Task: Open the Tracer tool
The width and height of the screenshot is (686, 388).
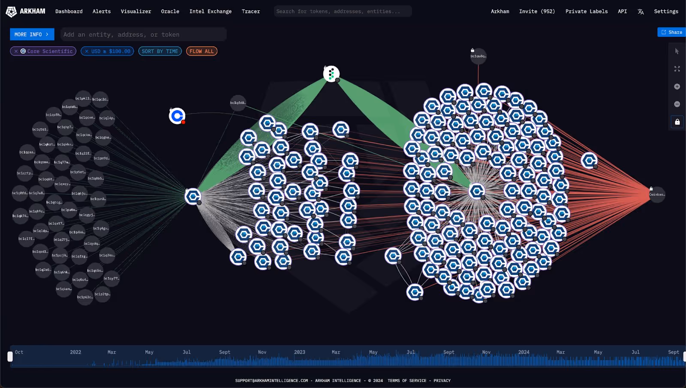Action: click(251, 12)
